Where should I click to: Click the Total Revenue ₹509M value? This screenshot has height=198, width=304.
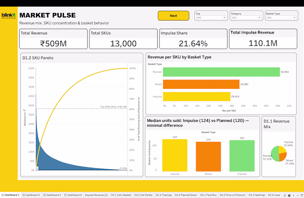(x=53, y=44)
